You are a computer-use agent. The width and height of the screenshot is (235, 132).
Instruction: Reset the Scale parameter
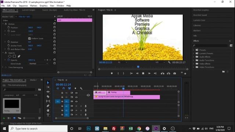tap(54, 31)
